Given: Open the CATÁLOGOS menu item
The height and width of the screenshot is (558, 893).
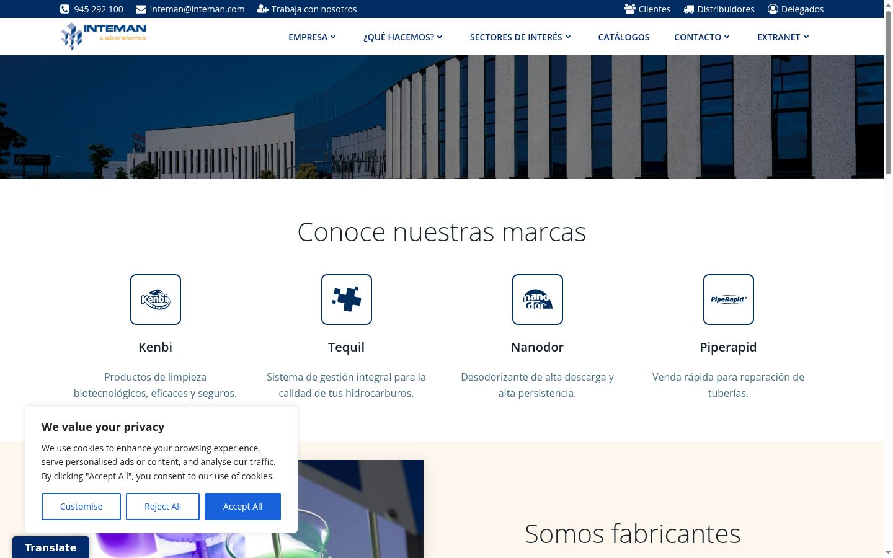Looking at the screenshot, I should coord(624,37).
